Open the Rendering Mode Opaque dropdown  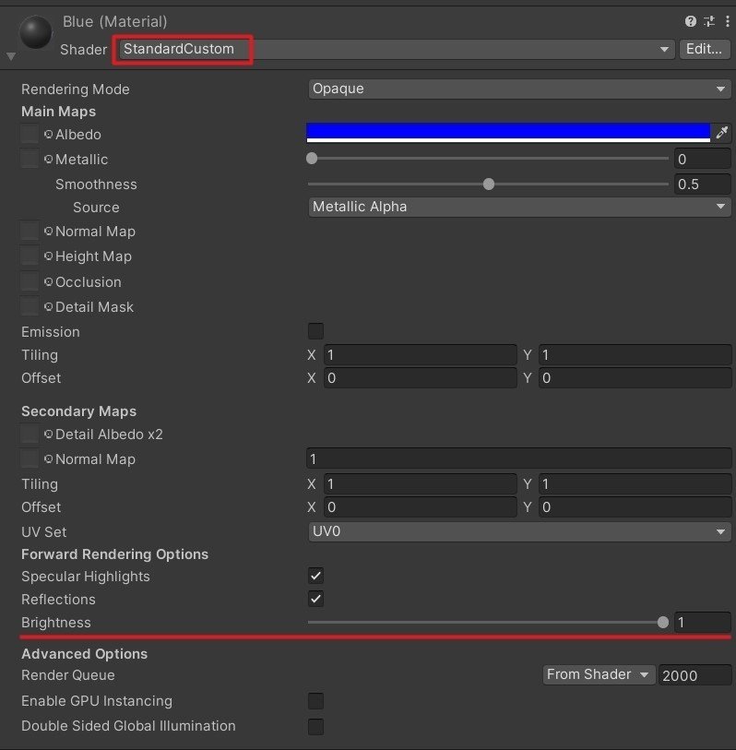click(519, 89)
